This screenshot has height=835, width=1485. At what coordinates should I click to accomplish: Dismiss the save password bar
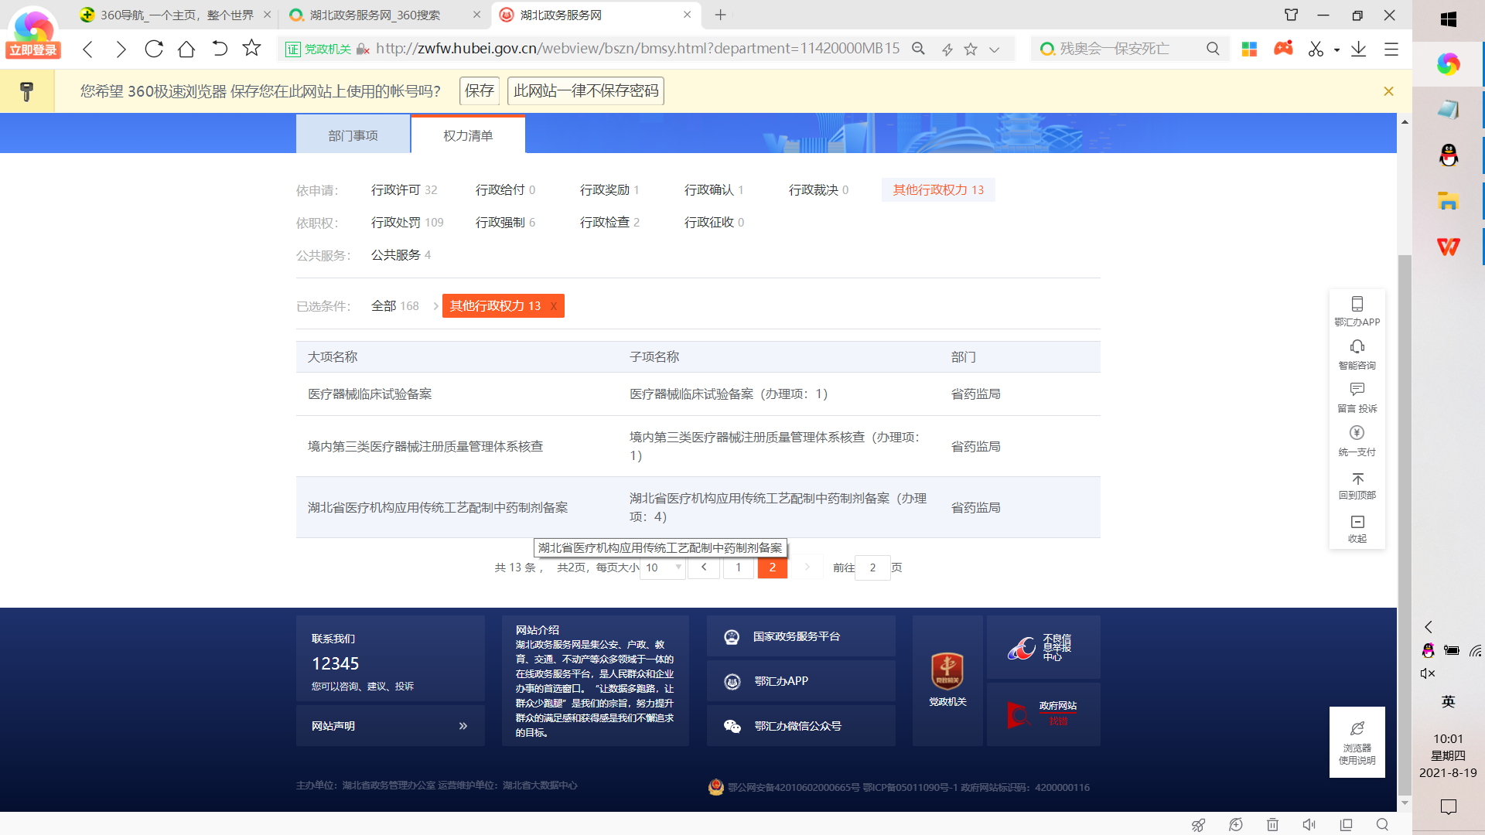[1388, 91]
